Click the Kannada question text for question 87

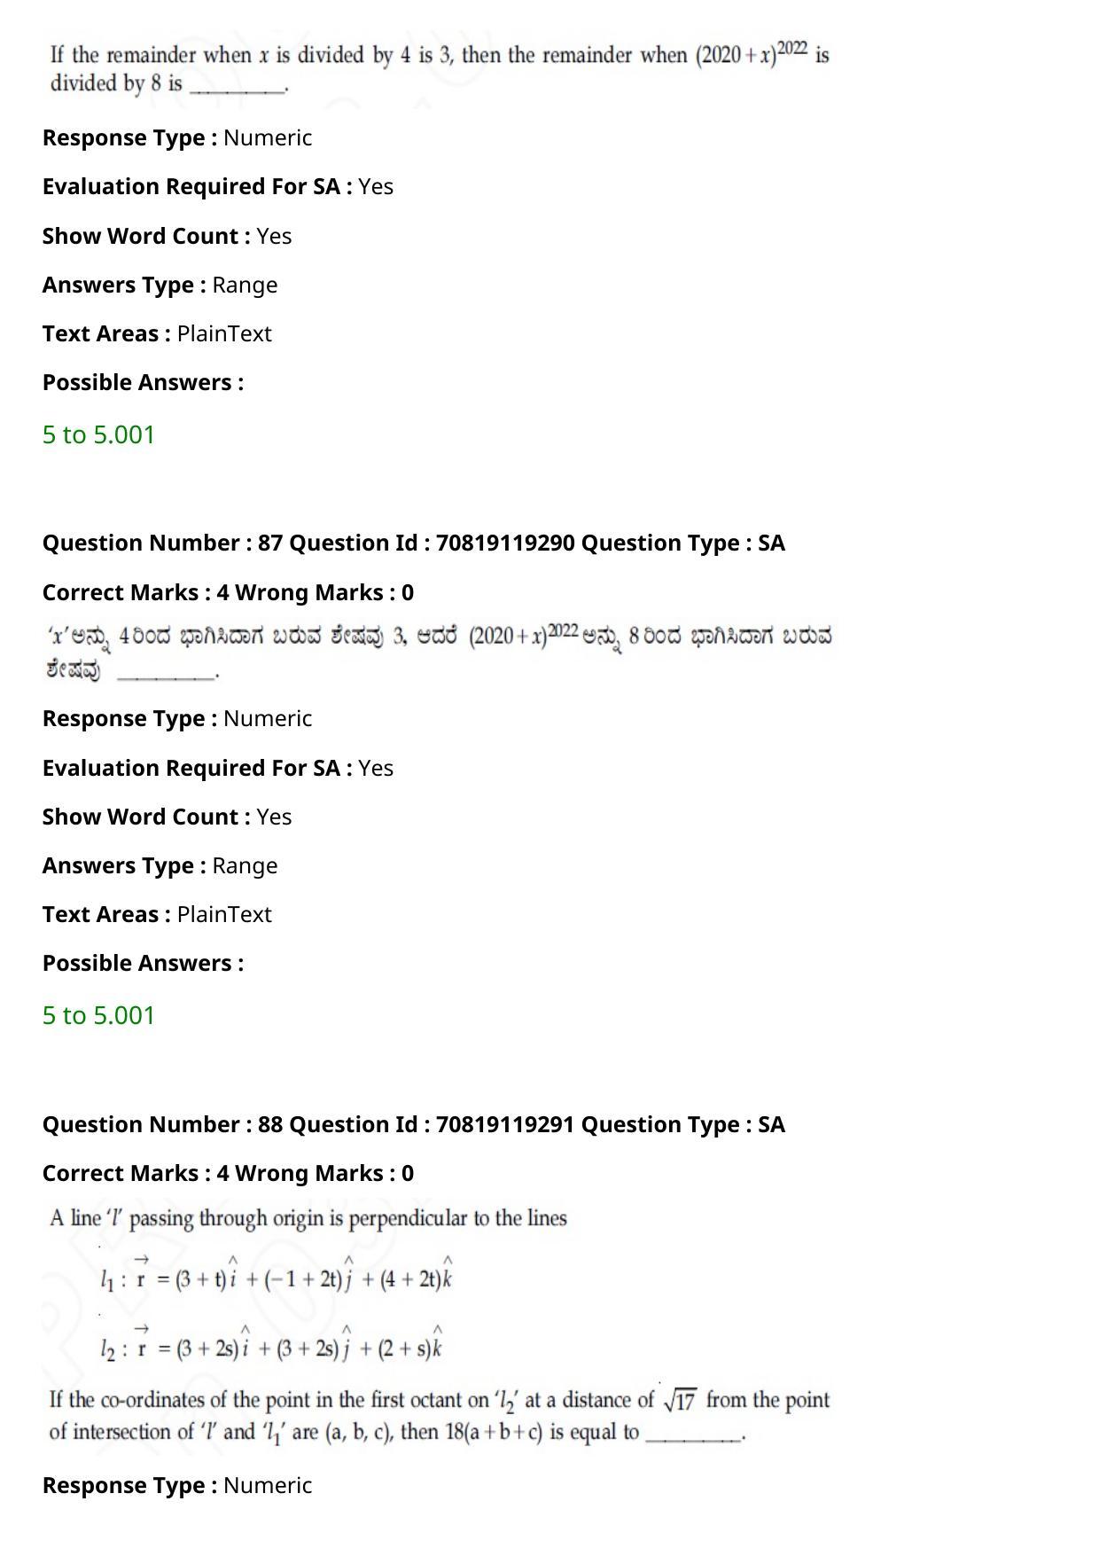pyautogui.click(x=439, y=652)
